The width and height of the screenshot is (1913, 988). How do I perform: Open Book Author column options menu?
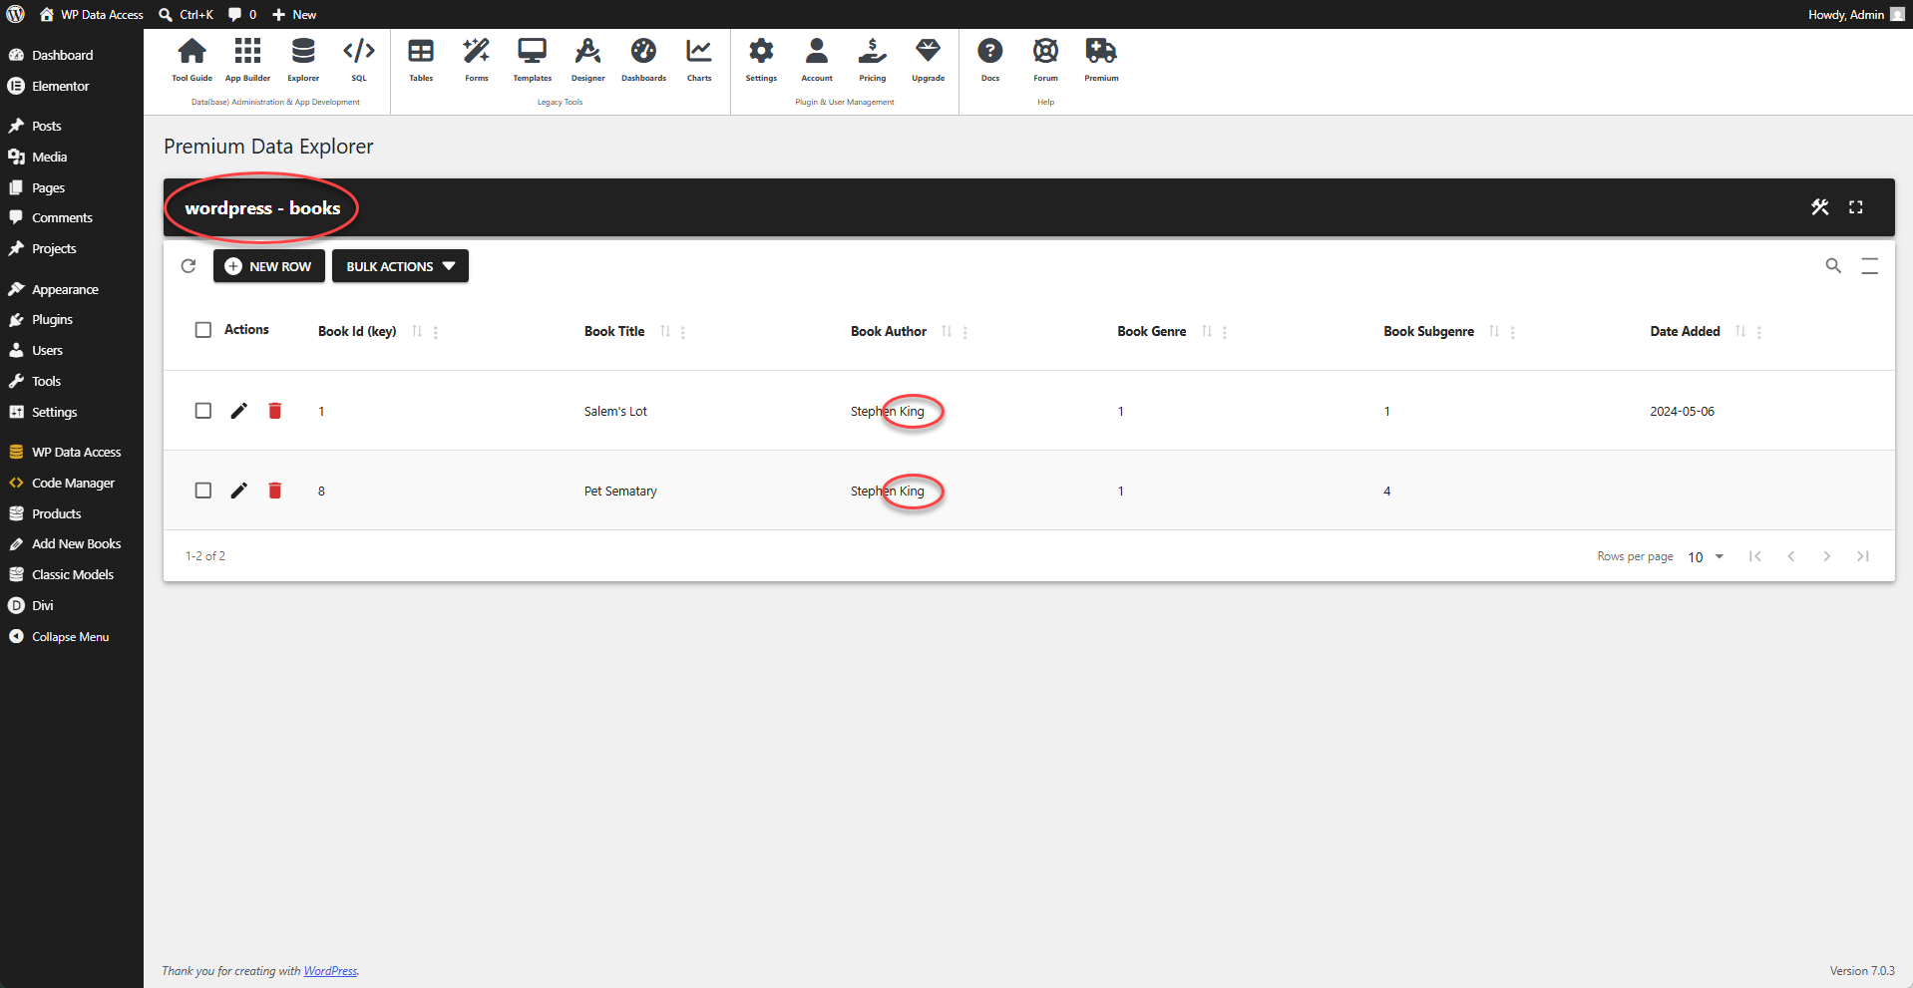pyautogui.click(x=965, y=332)
